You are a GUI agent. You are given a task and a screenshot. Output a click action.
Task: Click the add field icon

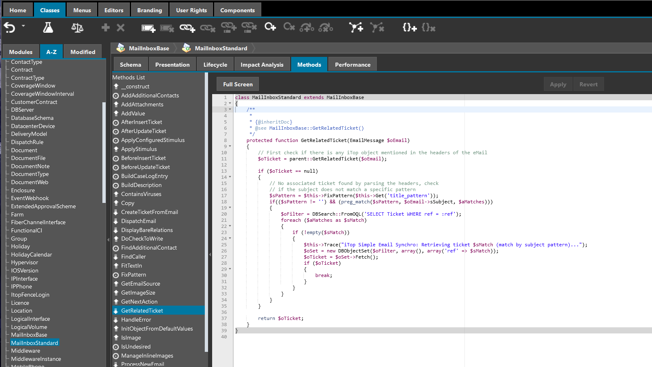(x=148, y=28)
